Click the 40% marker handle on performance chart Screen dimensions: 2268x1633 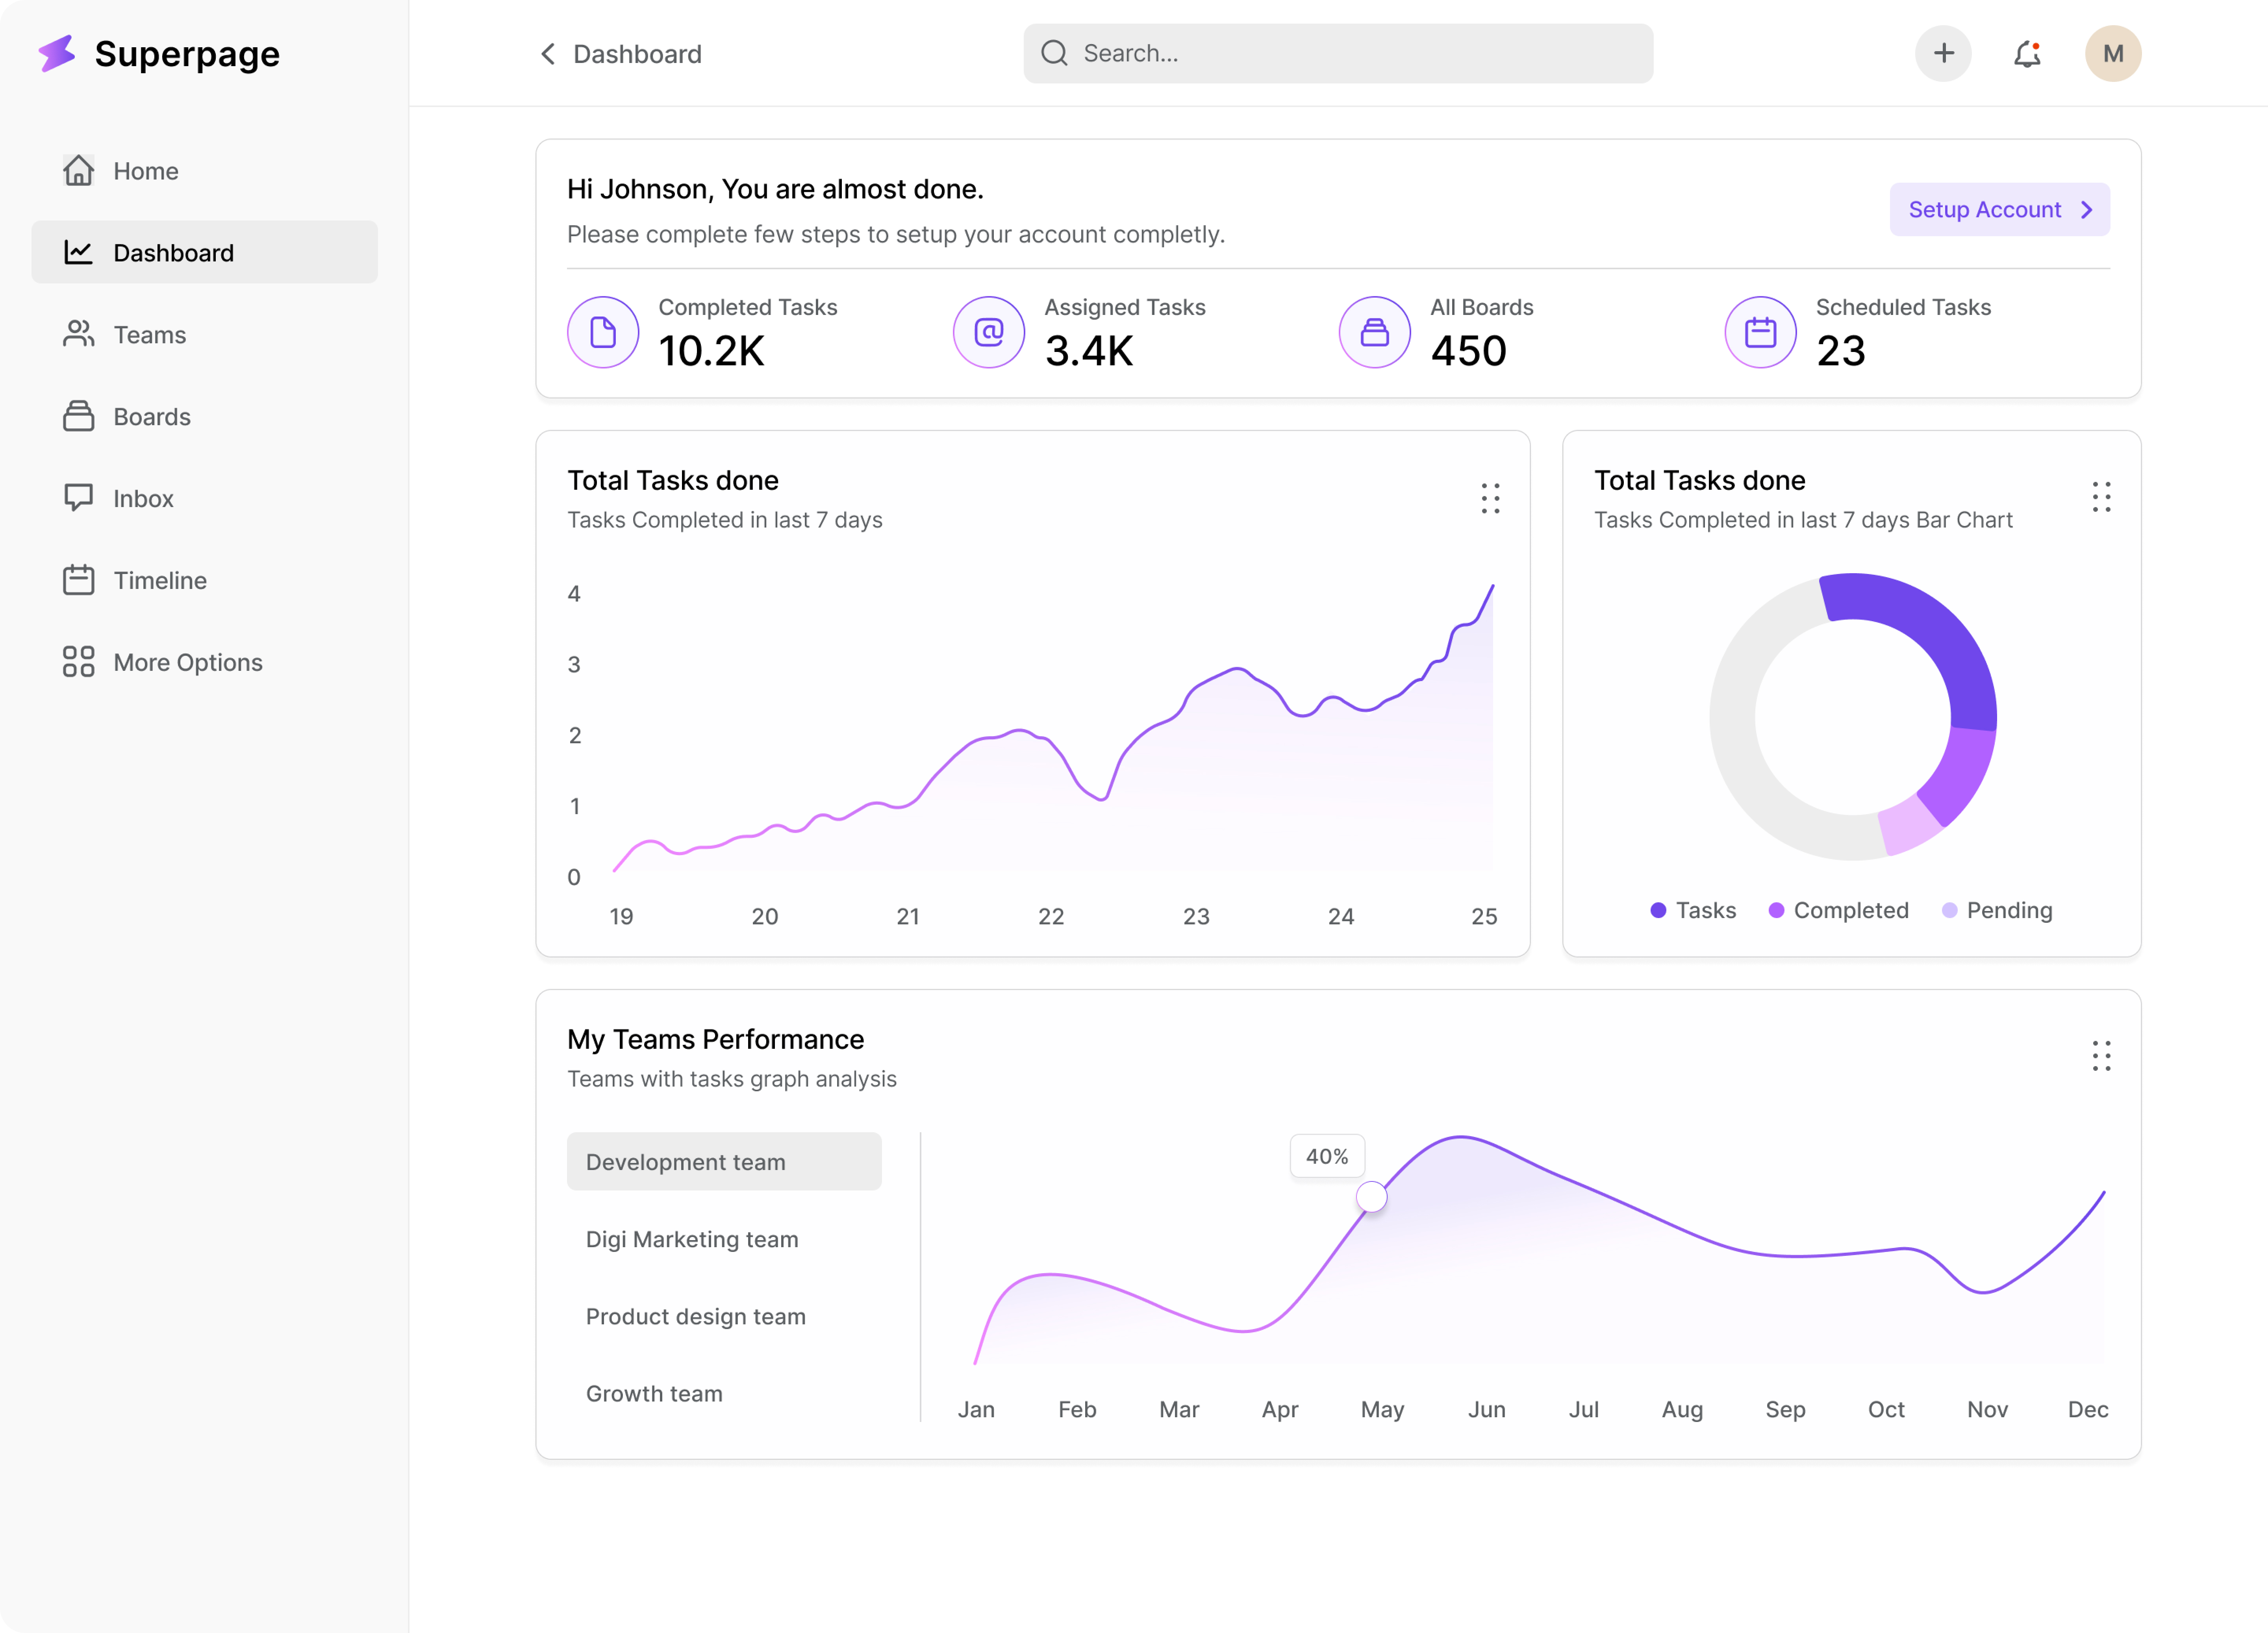tap(1371, 1197)
